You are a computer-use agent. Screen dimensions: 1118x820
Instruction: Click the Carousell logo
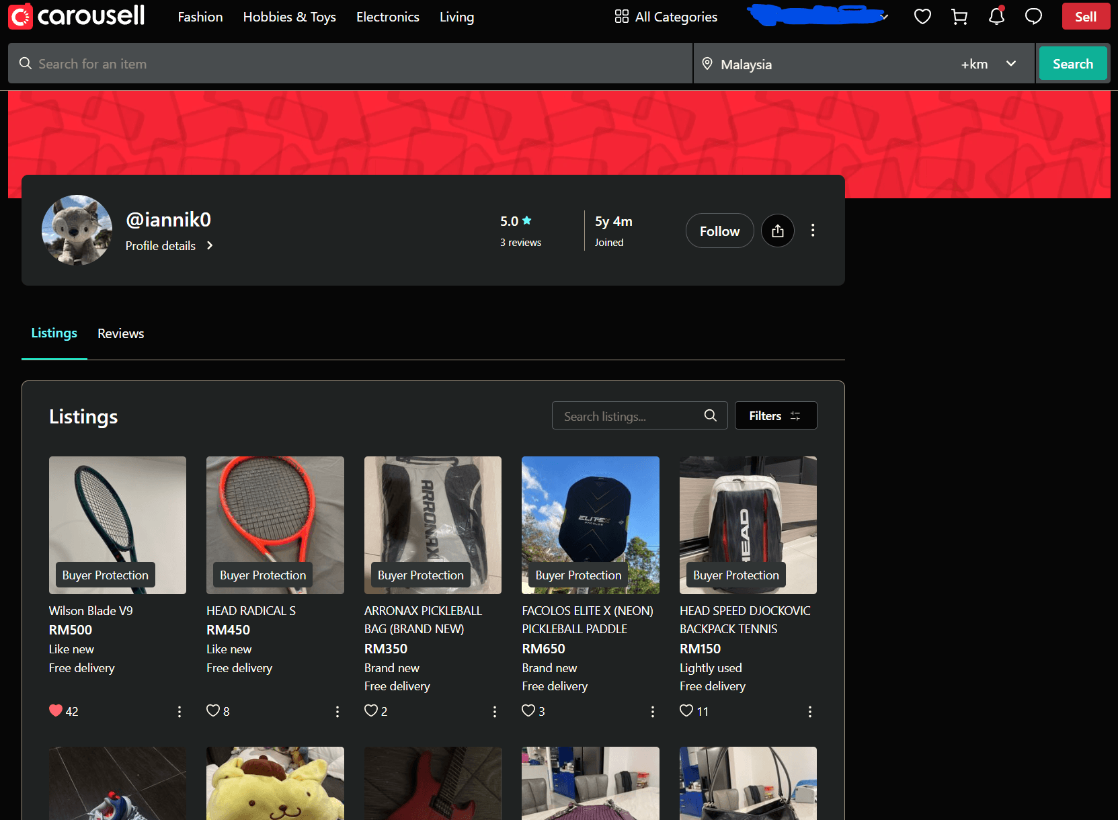(77, 16)
